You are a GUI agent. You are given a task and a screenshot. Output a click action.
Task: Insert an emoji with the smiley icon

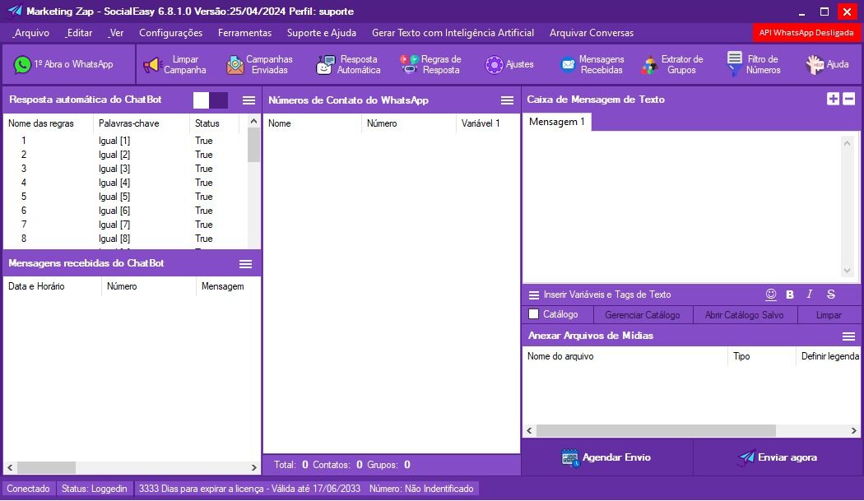[x=771, y=295]
